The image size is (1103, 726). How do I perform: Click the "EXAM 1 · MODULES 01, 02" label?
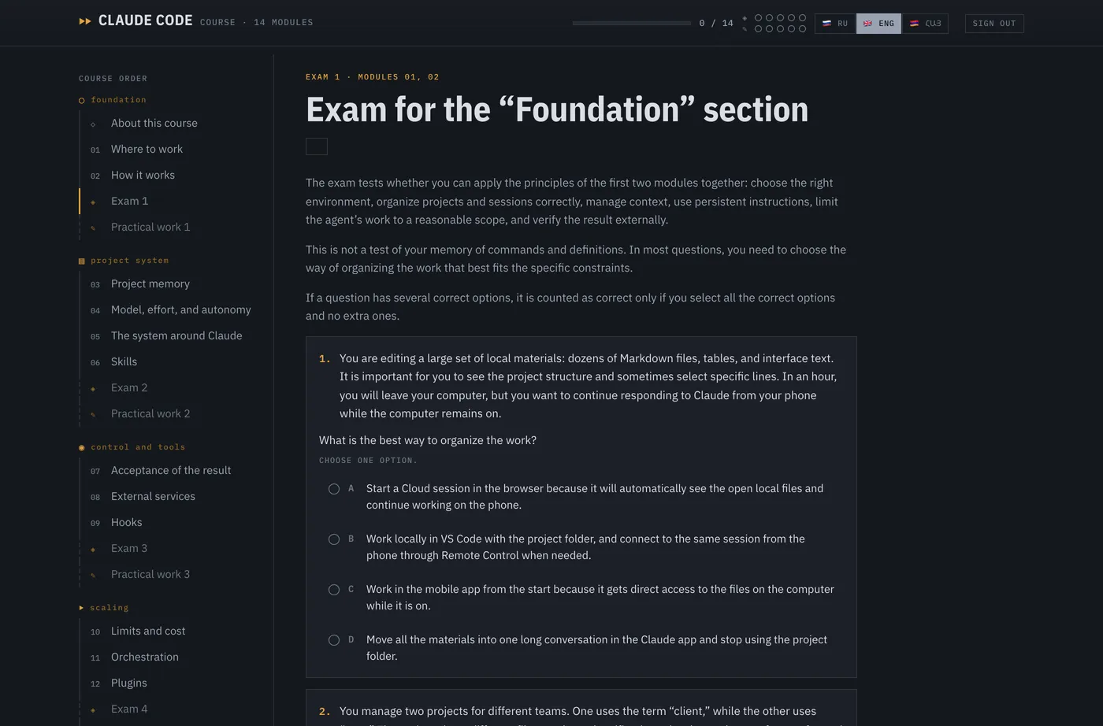point(373,77)
